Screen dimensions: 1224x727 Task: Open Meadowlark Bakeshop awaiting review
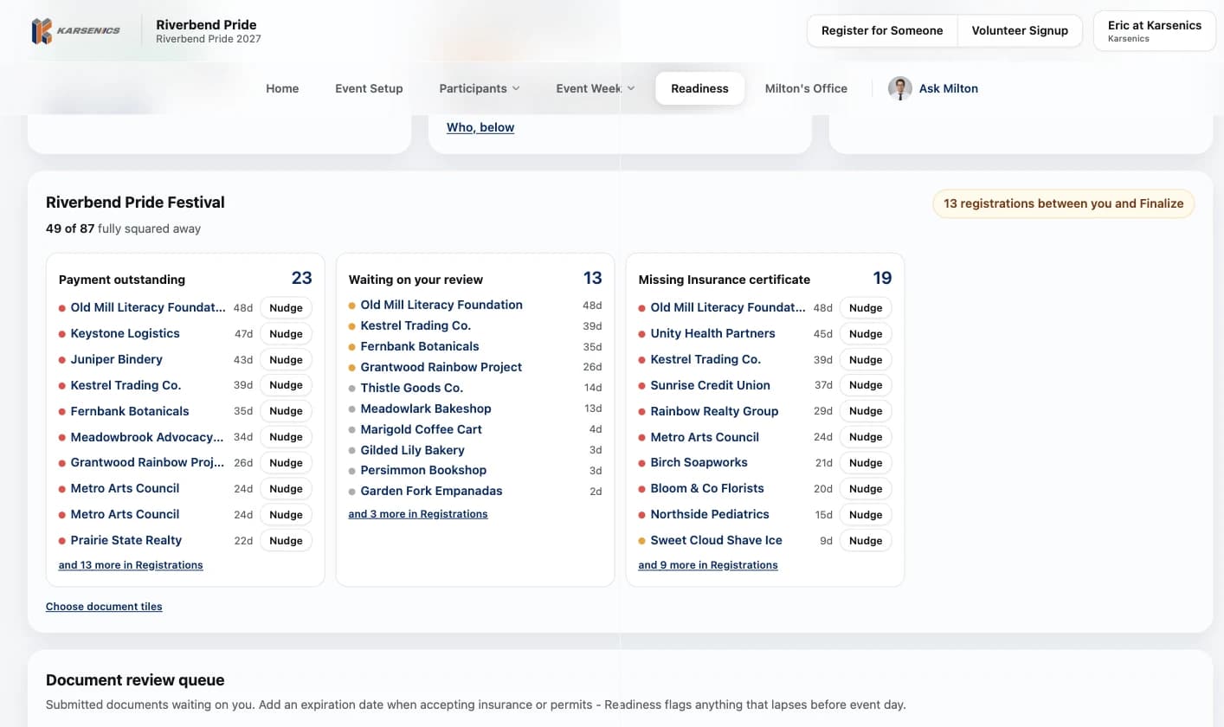point(426,409)
